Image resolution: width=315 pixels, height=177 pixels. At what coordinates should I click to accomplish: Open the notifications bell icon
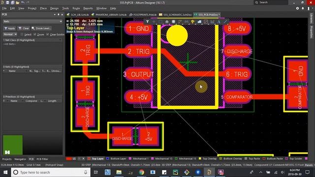click(x=303, y=8)
